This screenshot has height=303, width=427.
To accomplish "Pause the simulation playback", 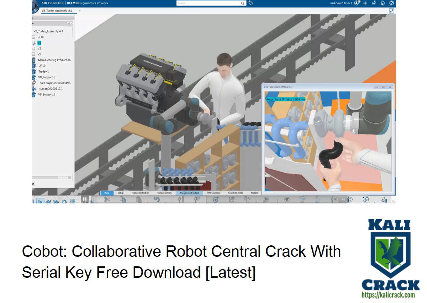I will (85, 200).
